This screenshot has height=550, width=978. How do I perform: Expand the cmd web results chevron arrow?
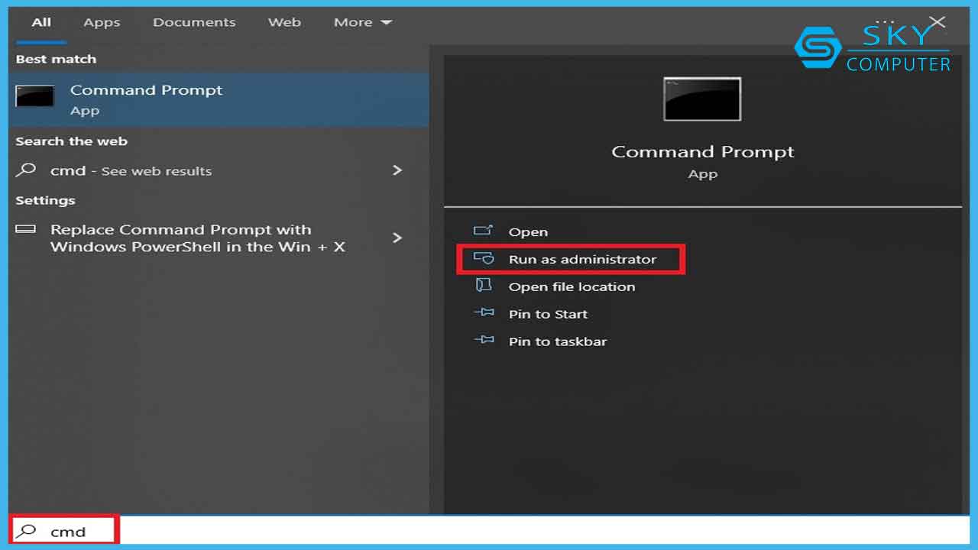tap(397, 170)
